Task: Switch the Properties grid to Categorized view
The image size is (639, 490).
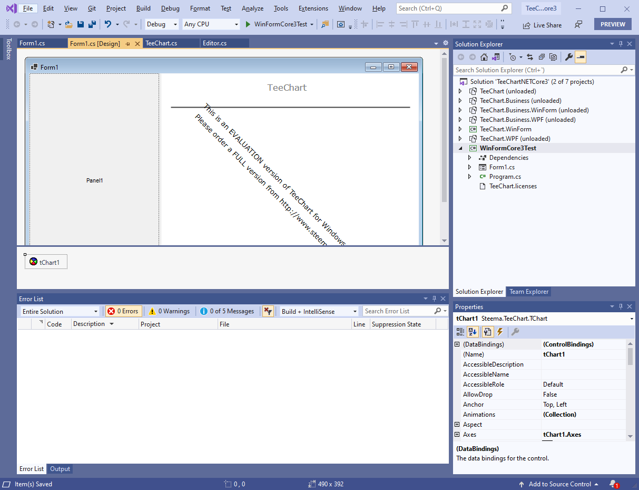Action: pos(460,332)
